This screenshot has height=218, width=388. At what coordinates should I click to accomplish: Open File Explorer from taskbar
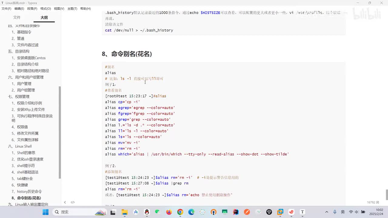pyautogui.click(x=124, y=212)
